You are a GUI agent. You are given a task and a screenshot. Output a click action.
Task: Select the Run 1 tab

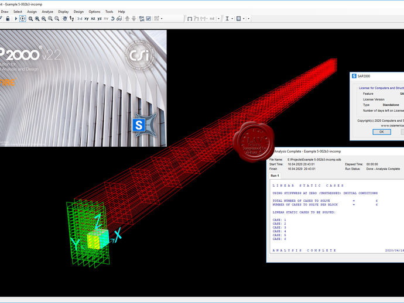[x=275, y=175]
